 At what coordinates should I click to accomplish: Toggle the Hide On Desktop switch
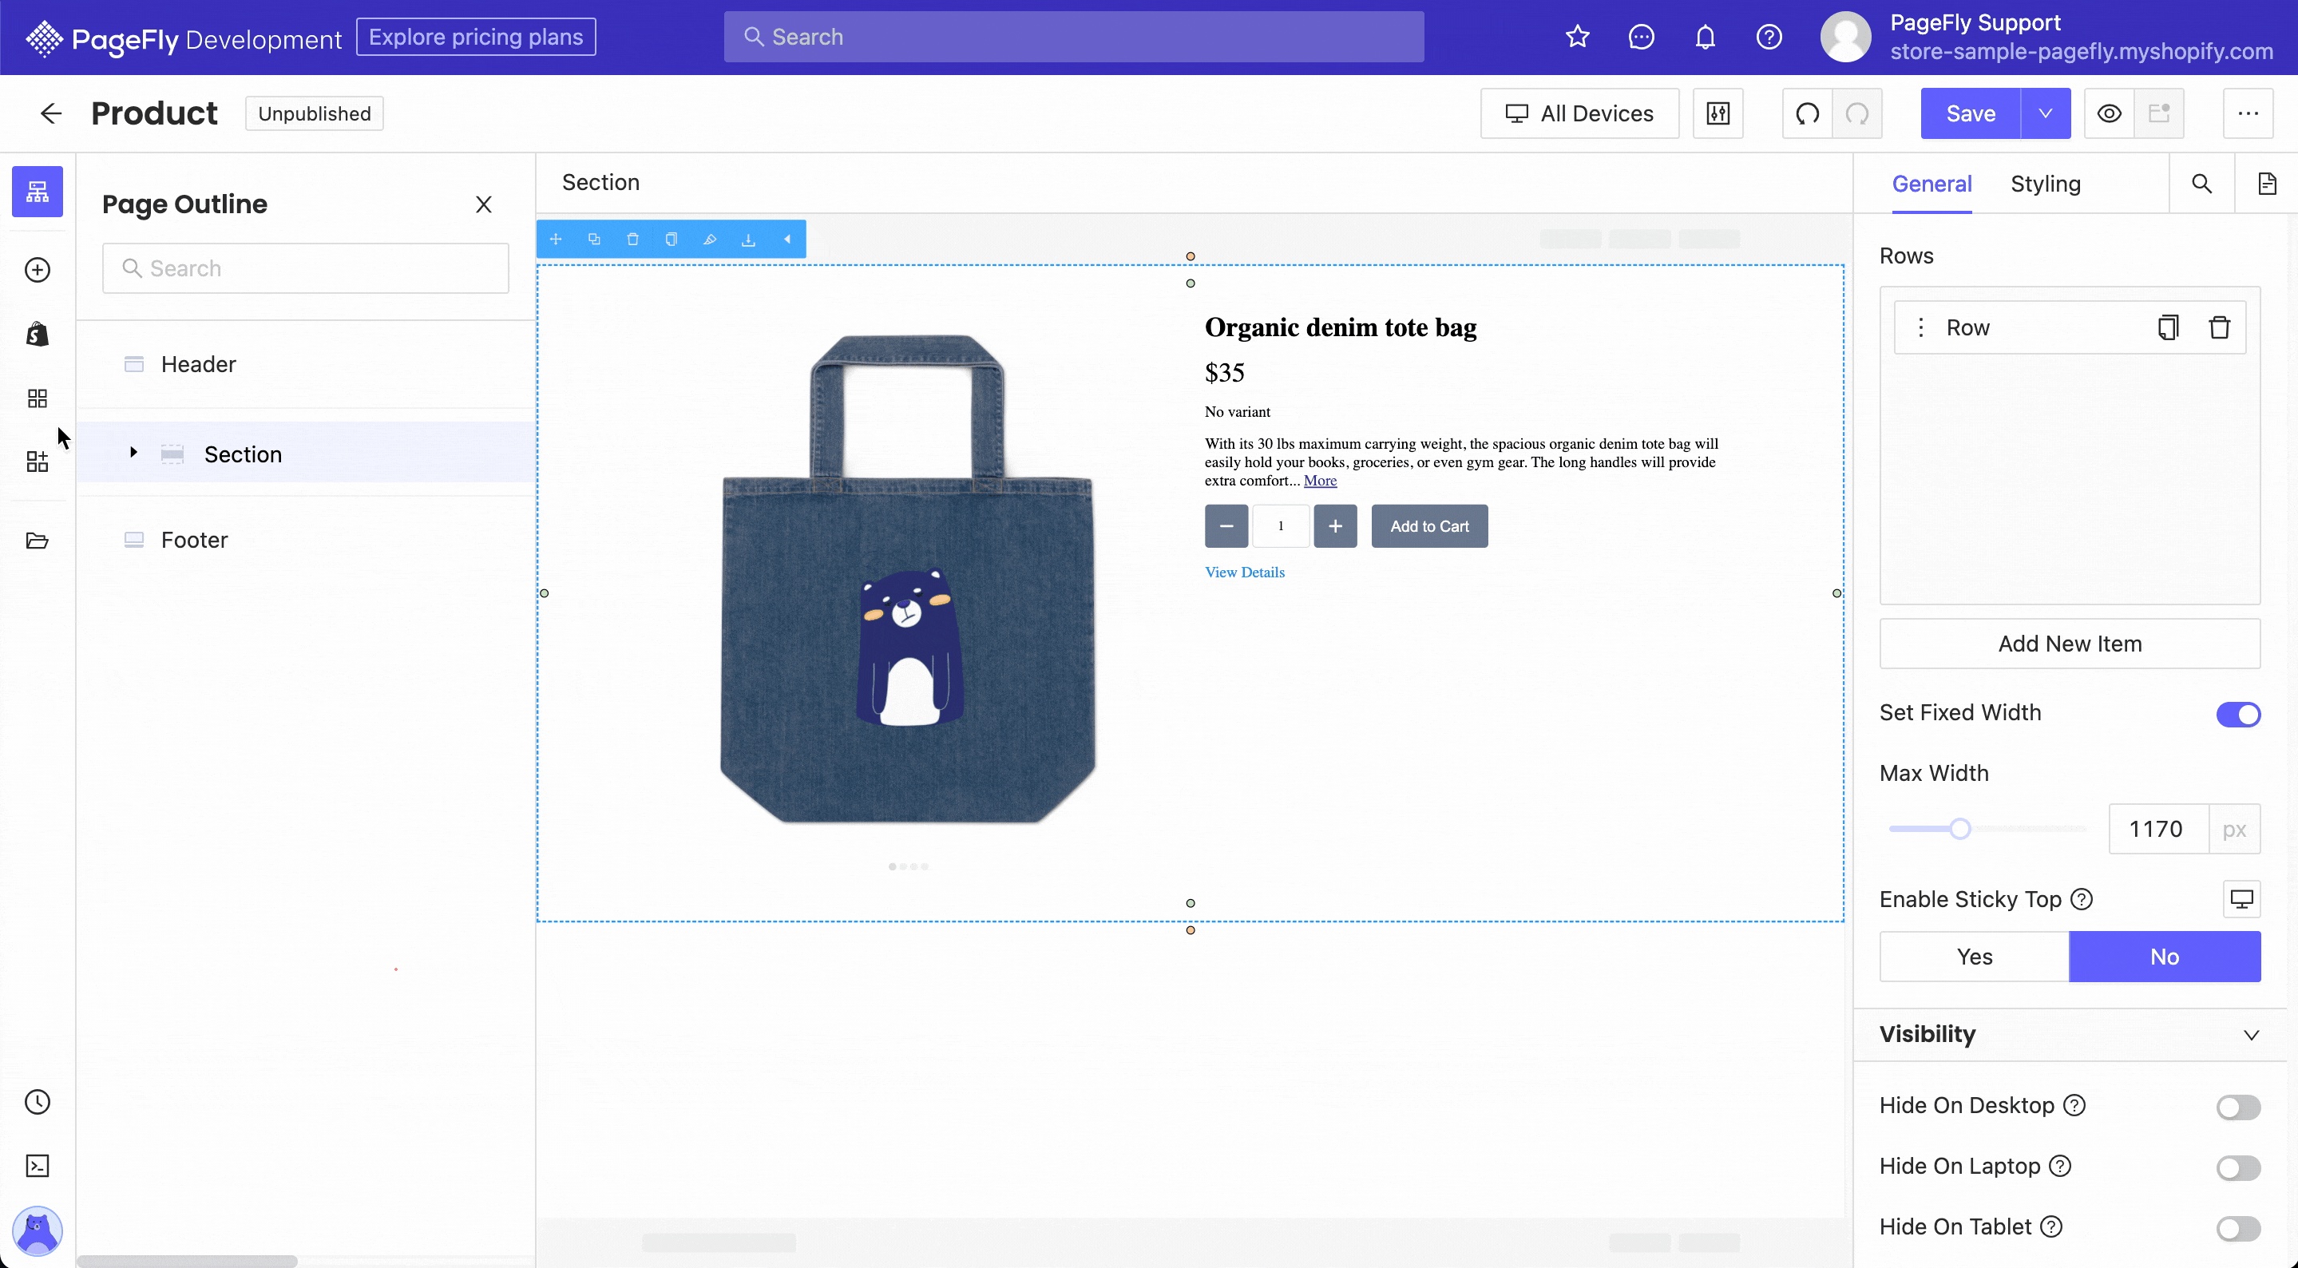2238,1107
